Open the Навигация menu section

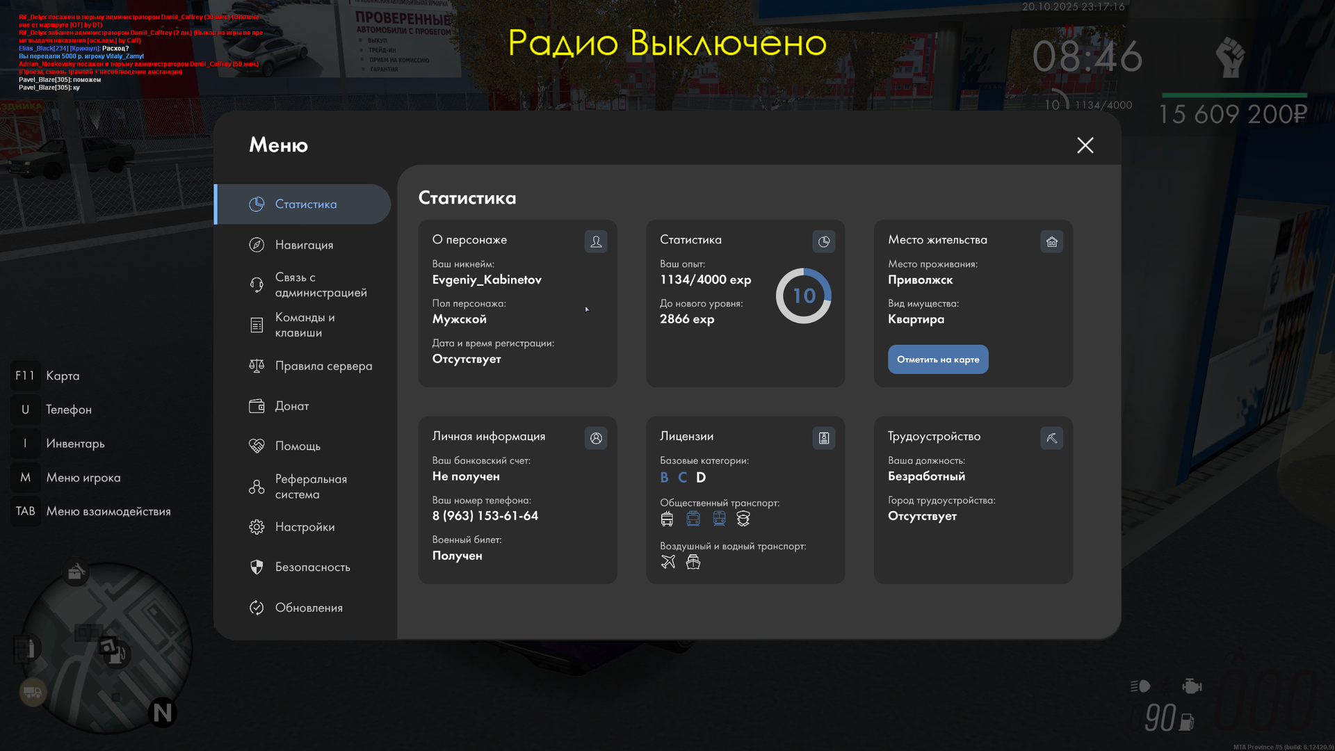click(x=304, y=245)
